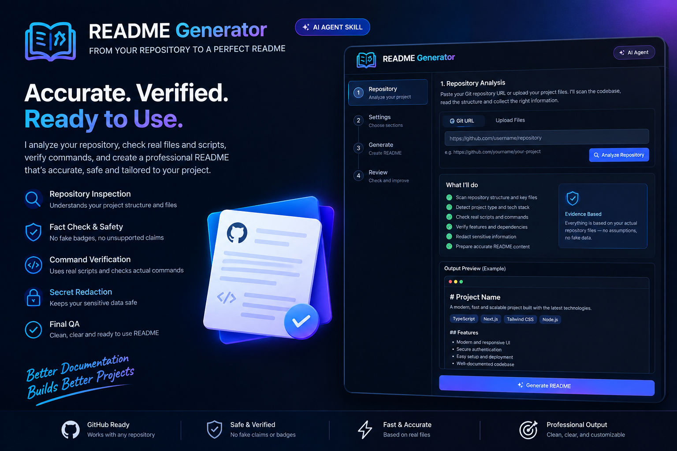Click the Tailwind CSS tag in preview
The height and width of the screenshot is (451, 677).
[x=520, y=319]
